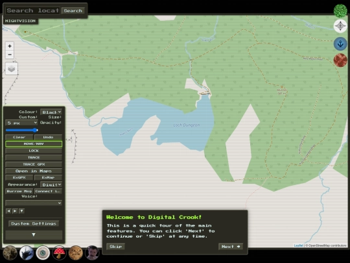
Task: Enable the TRACE mode button
Action: pyautogui.click(x=34, y=157)
